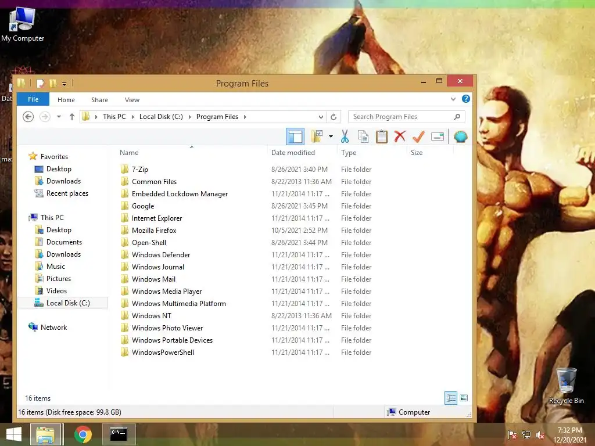Open the recent locations dropdown arrow
This screenshot has height=446, width=595.
click(x=59, y=117)
